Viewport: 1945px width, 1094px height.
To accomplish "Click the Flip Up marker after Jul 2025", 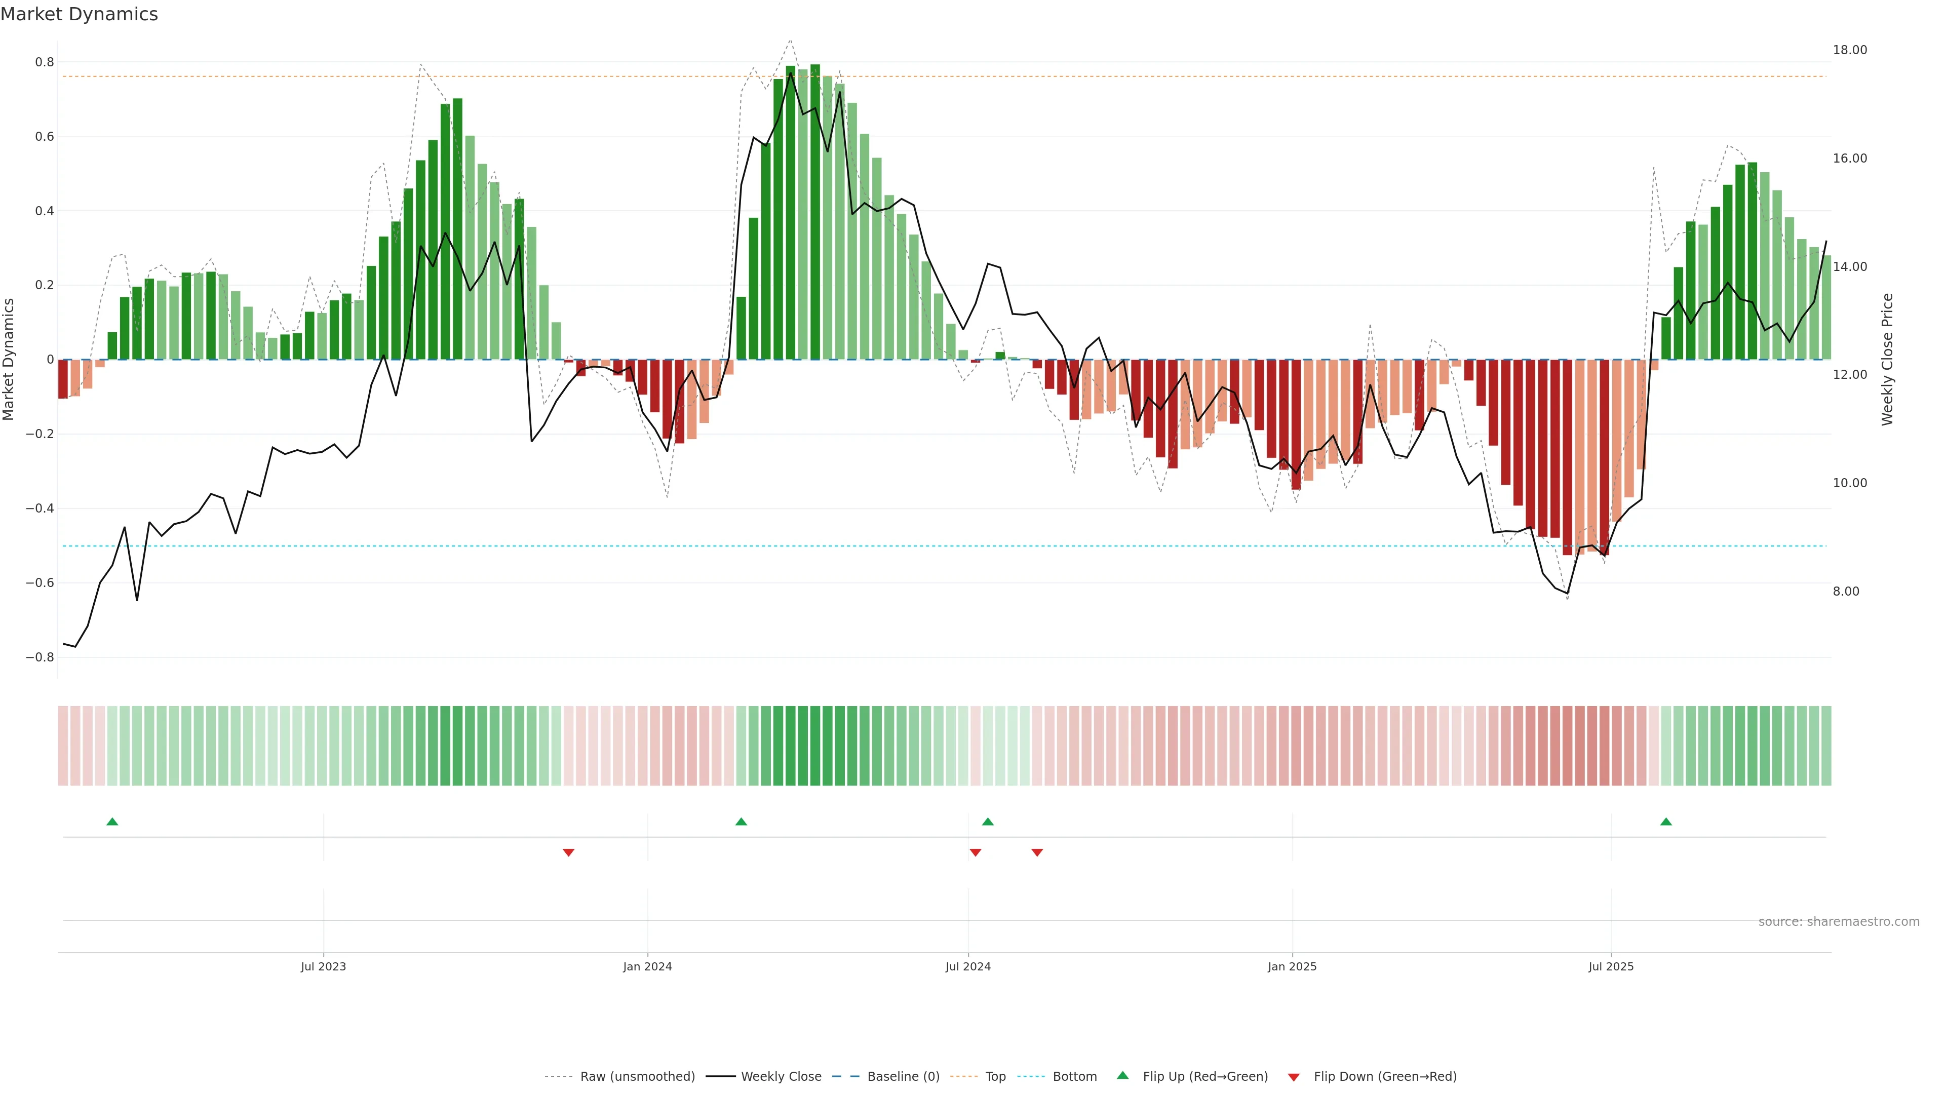I will point(1665,822).
